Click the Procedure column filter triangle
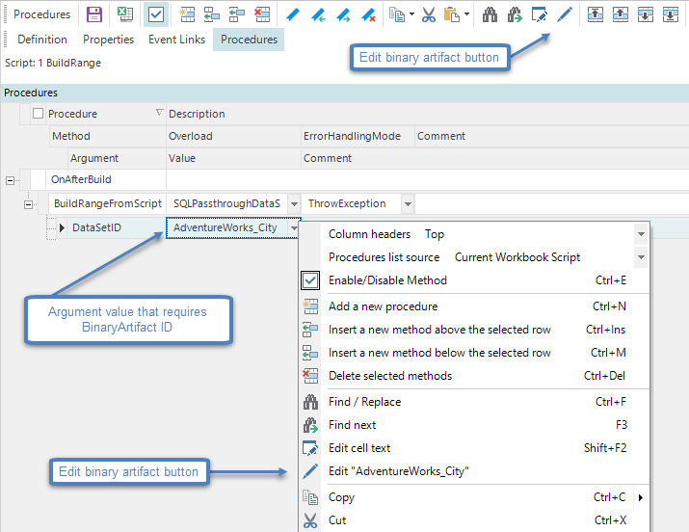 [x=160, y=113]
